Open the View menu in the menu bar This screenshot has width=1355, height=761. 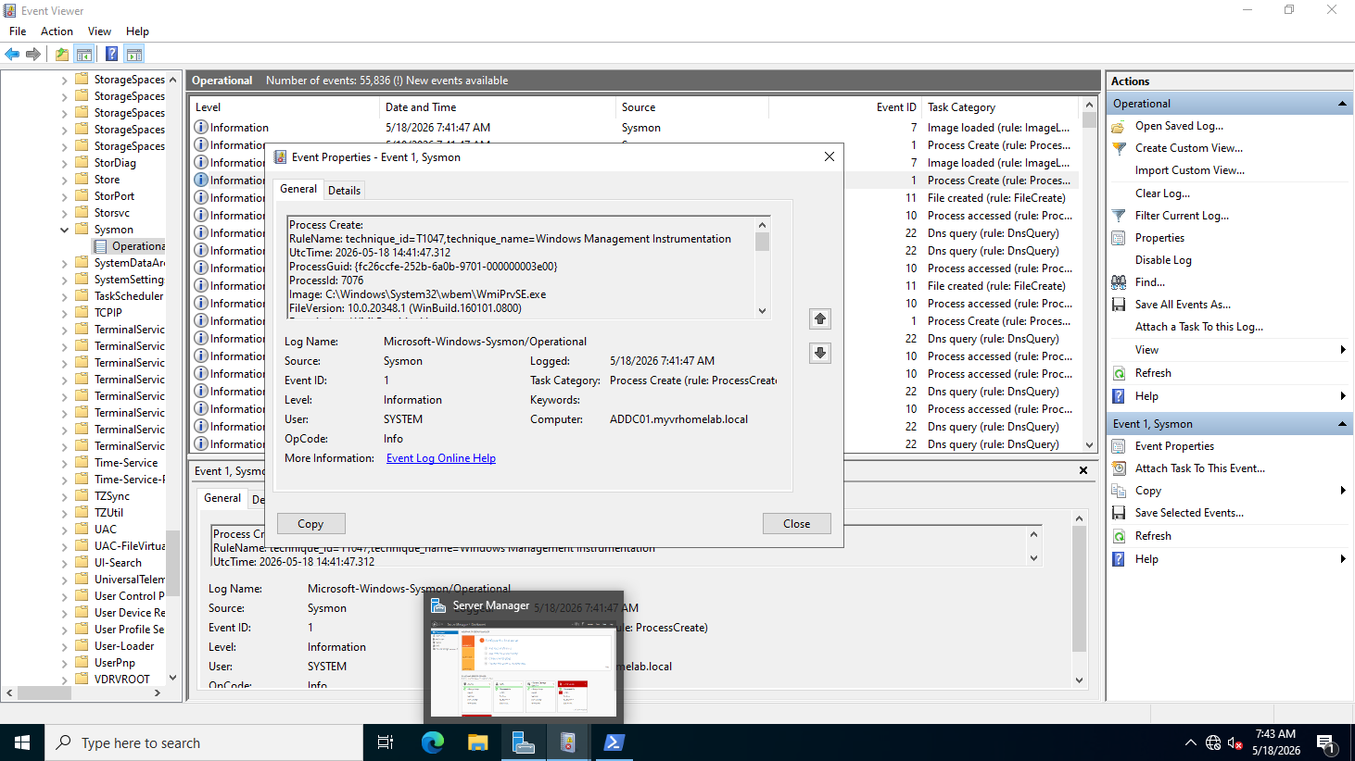pyautogui.click(x=99, y=31)
